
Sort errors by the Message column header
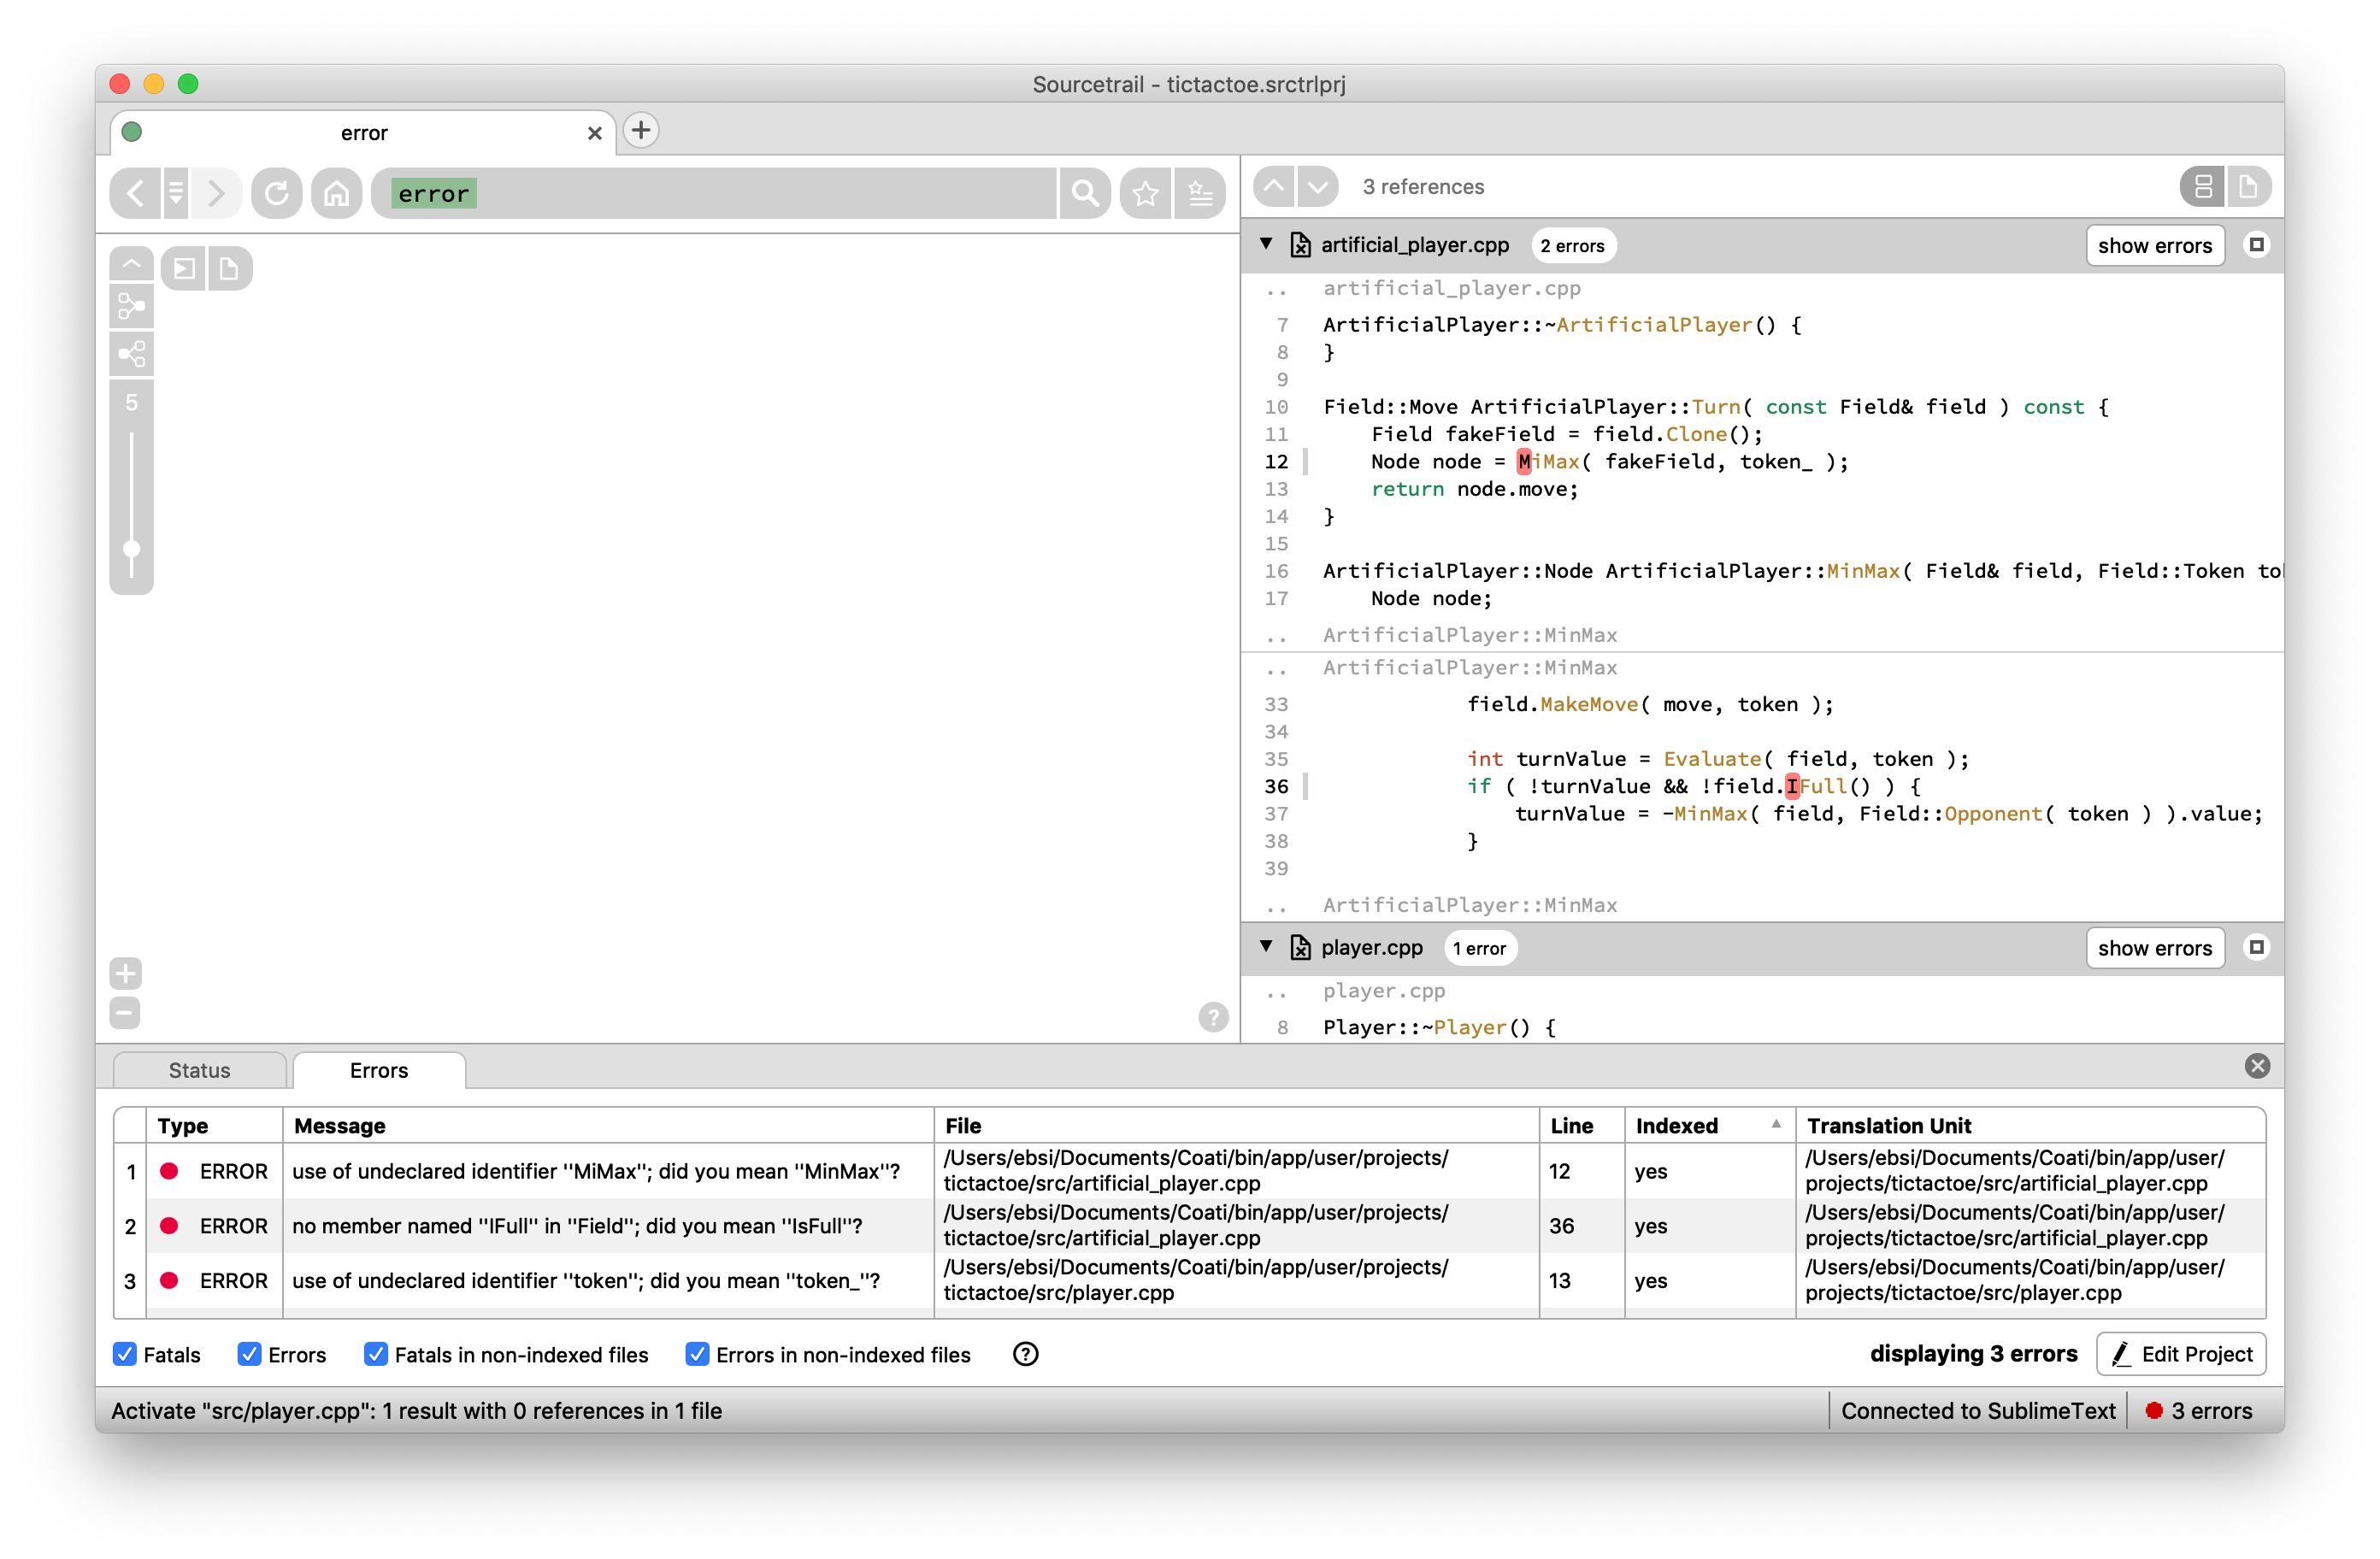coord(608,1126)
